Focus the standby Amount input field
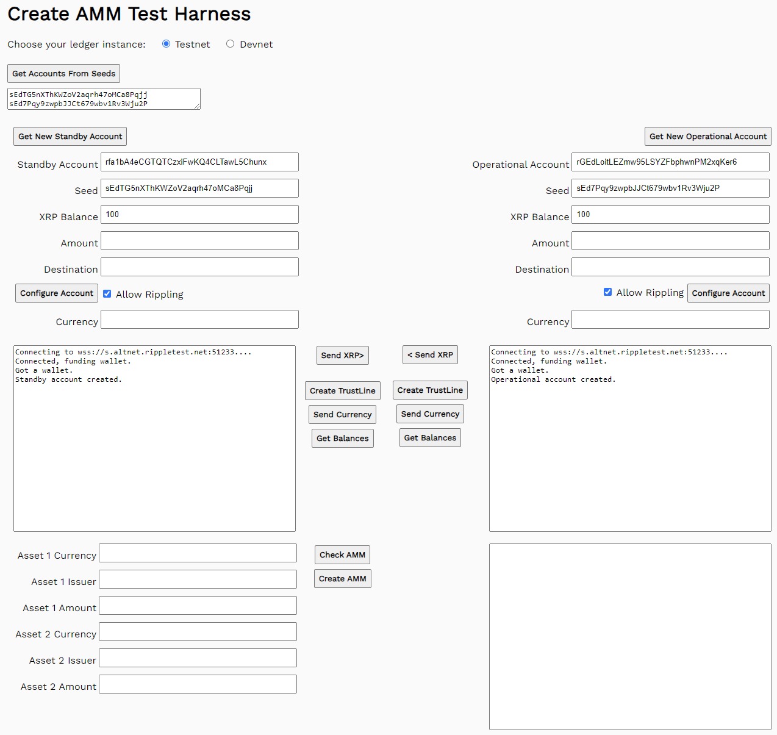Screen dimensions: 777x735 pyautogui.click(x=199, y=241)
